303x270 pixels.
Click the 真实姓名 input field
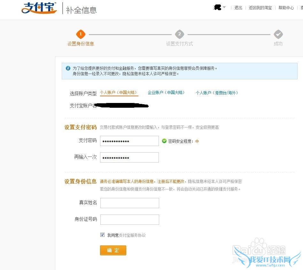[130, 203]
